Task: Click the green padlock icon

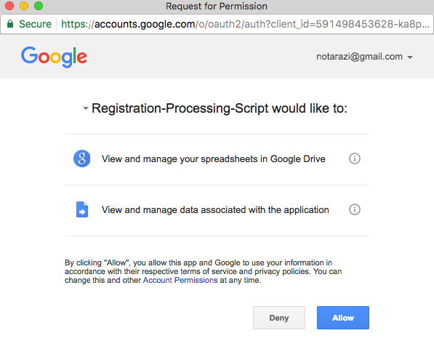Action: click(x=10, y=24)
